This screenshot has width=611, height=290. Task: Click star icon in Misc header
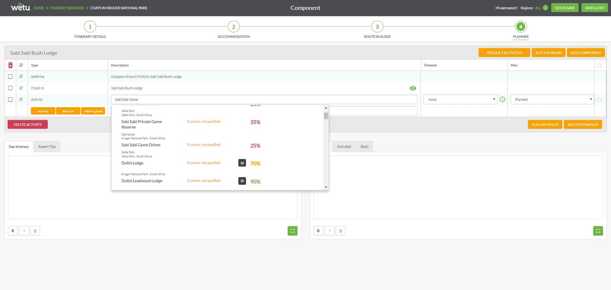pyautogui.click(x=600, y=65)
